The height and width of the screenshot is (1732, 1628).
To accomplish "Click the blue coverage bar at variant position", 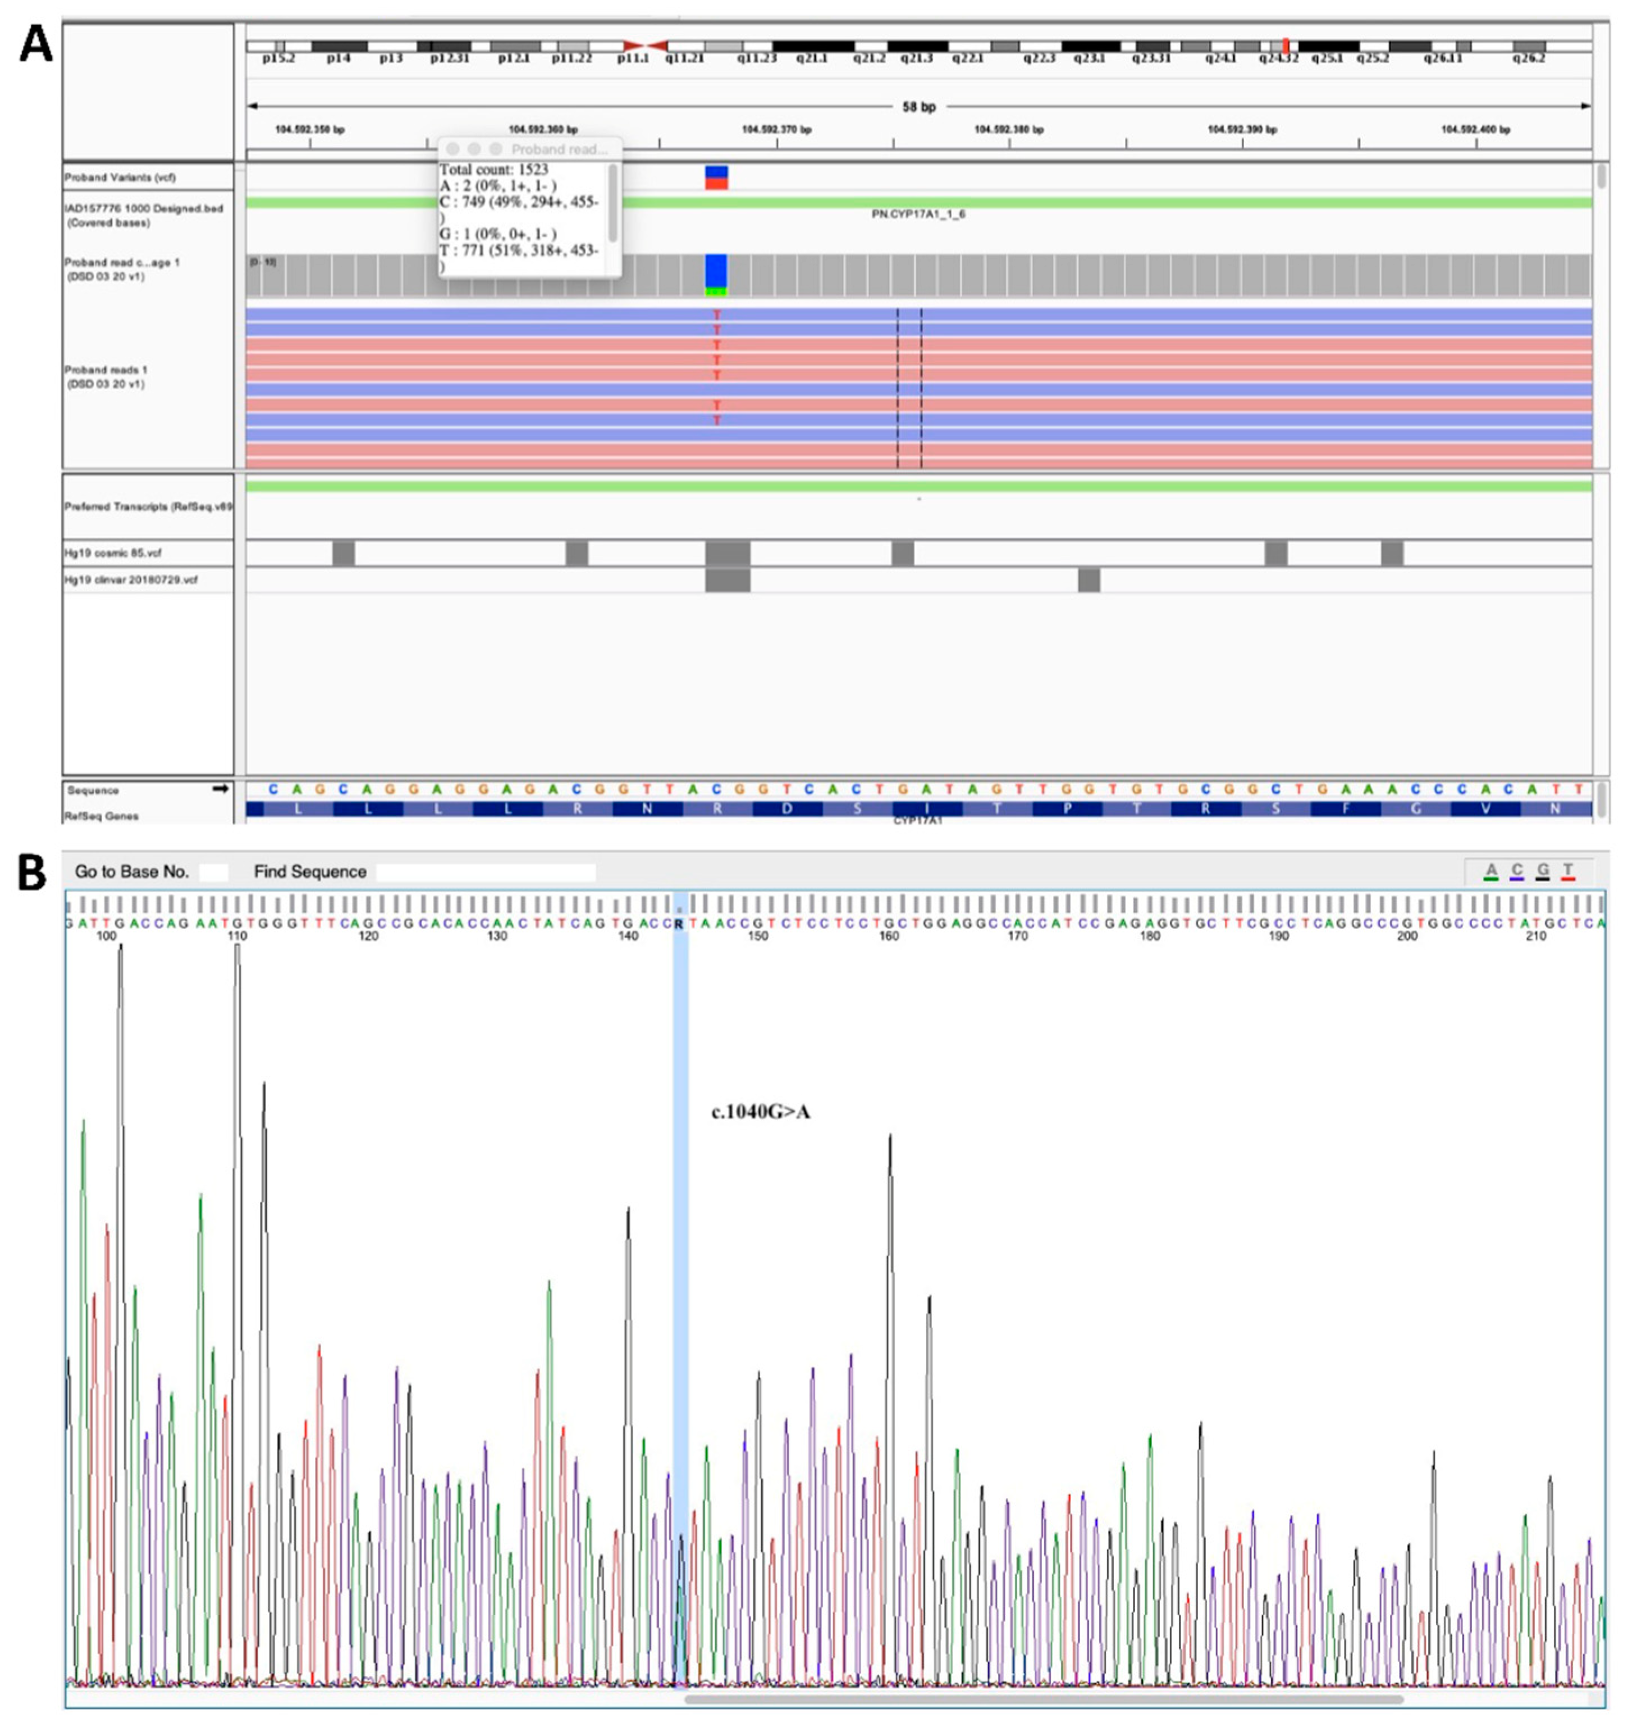I will [x=716, y=270].
